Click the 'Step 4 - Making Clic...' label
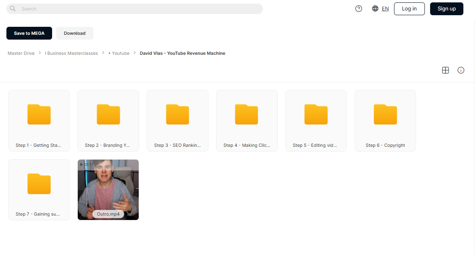 click(x=247, y=146)
